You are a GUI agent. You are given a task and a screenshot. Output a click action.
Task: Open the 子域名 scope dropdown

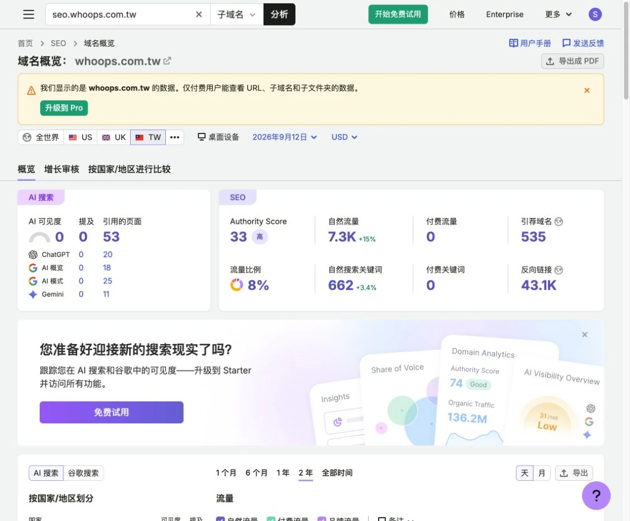(x=237, y=15)
